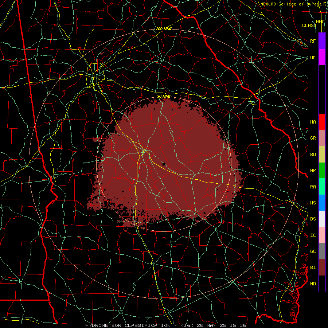Image resolution: width=328 pixels, height=328 pixels.
Task: Click the 'HHC' product code text
Action: [320, 22]
